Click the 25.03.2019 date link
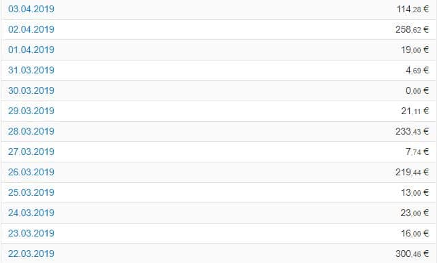Viewport: 437px width, 263px height. pyautogui.click(x=31, y=192)
